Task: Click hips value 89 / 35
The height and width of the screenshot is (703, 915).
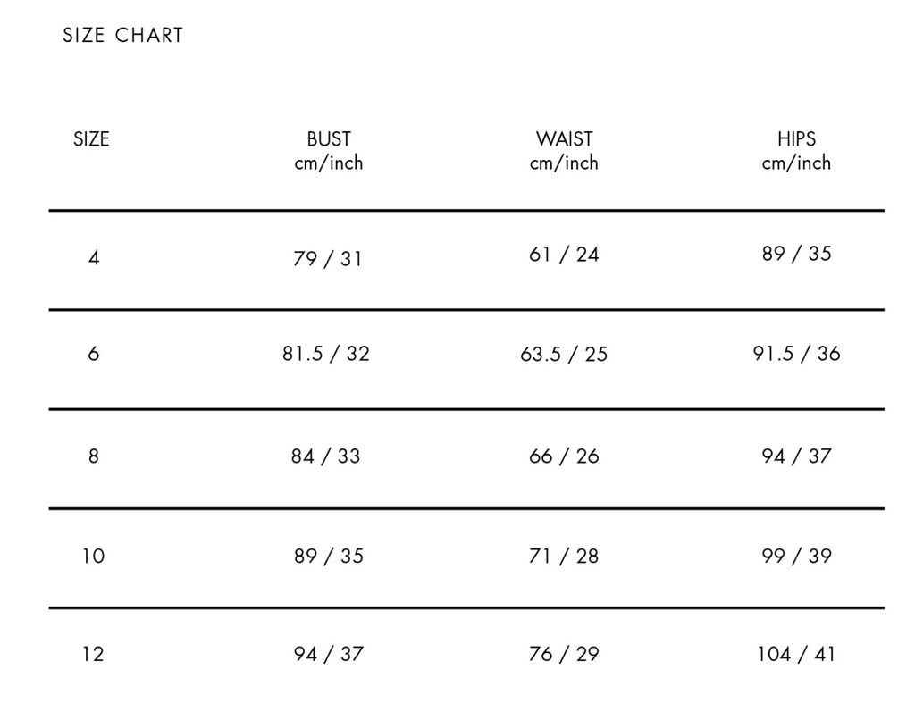Action: pyautogui.click(x=796, y=253)
